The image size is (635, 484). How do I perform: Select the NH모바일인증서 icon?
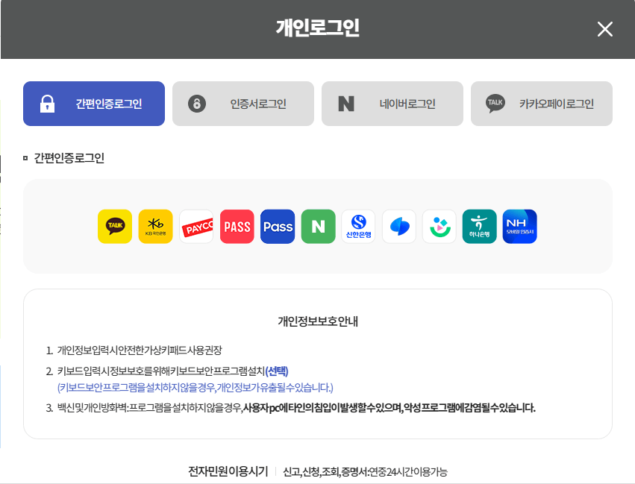520,226
